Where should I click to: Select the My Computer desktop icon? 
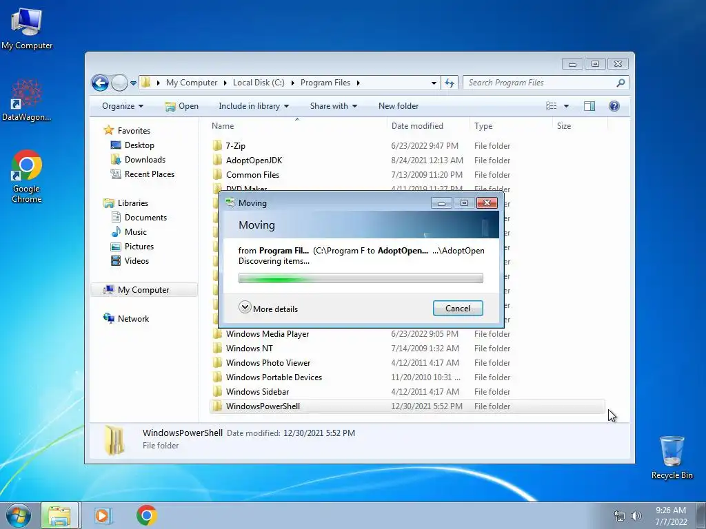pyautogui.click(x=27, y=28)
